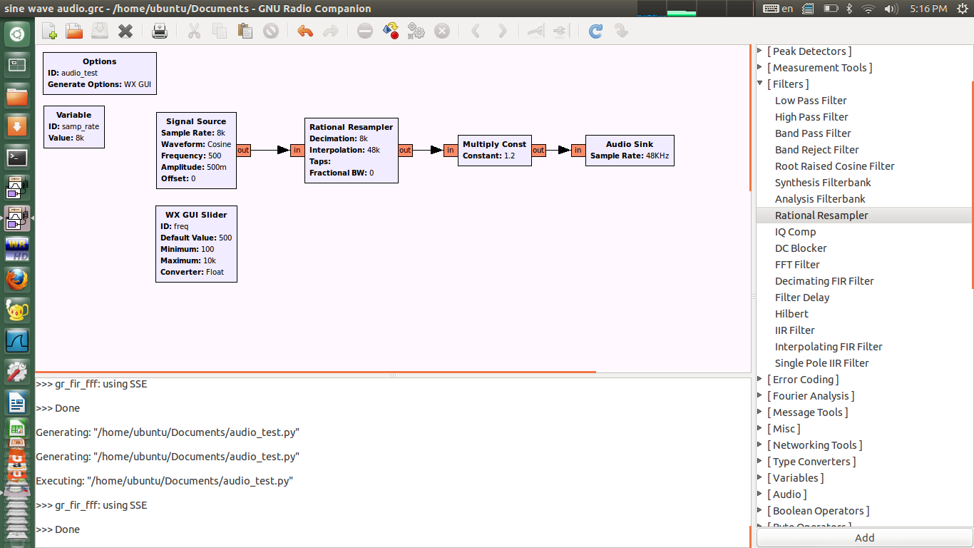Select the Signal Source block

pyautogui.click(x=196, y=150)
